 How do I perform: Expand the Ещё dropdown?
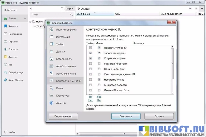tap(70, 9)
